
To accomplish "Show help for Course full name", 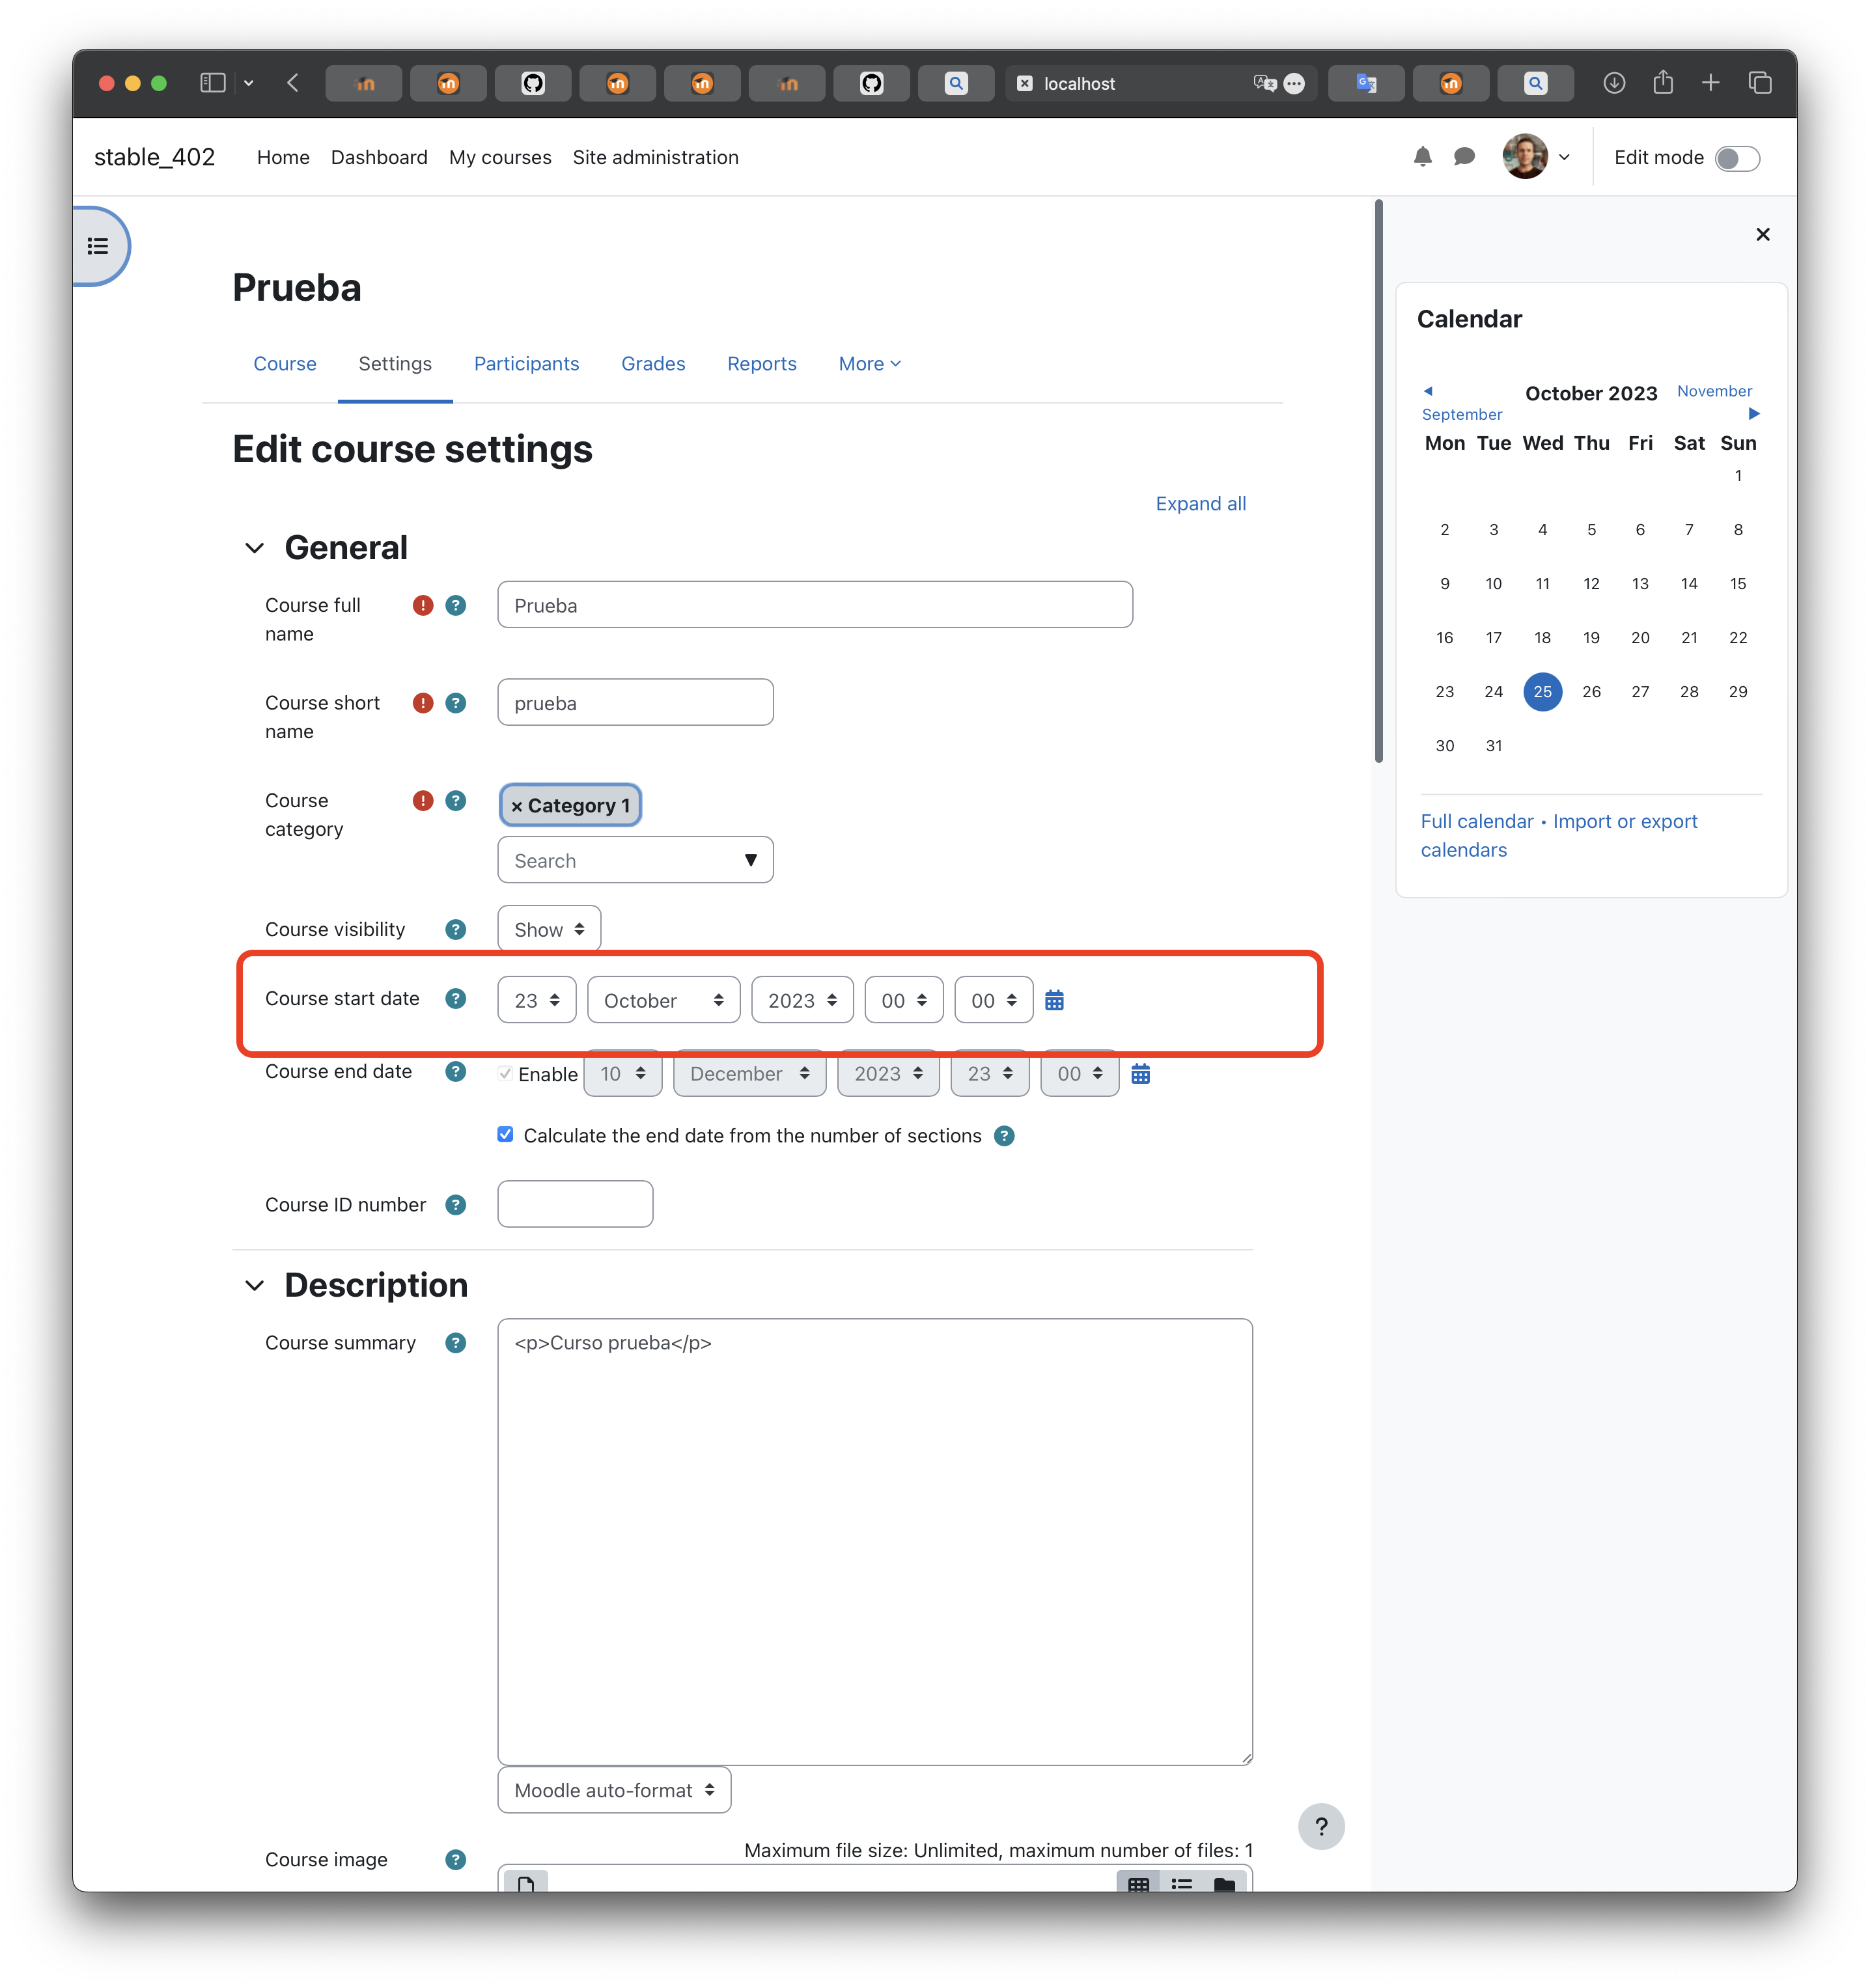I will click(455, 605).
